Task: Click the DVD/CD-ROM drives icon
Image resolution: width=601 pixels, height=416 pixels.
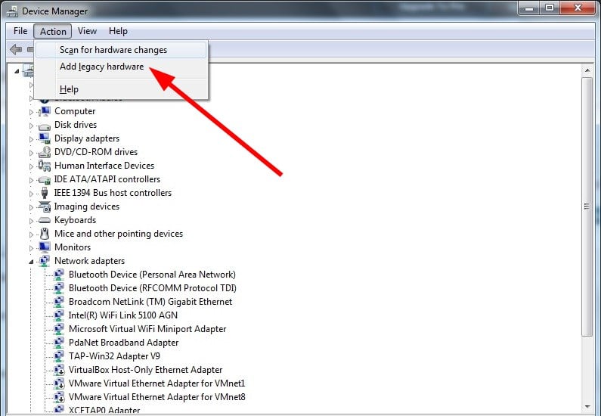Action: click(x=45, y=152)
